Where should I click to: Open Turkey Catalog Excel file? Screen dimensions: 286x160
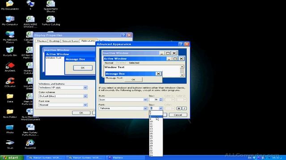50,20
